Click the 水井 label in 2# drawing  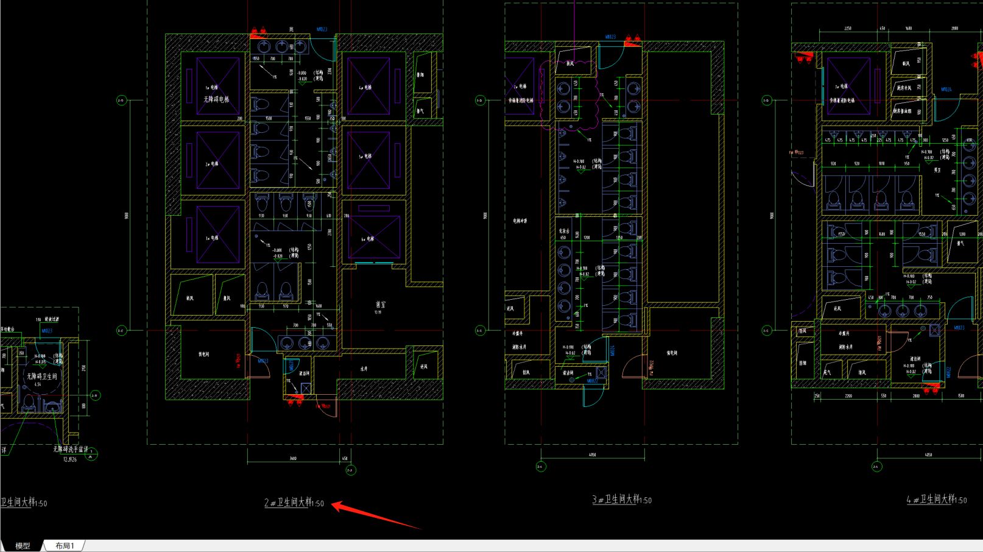[364, 369]
